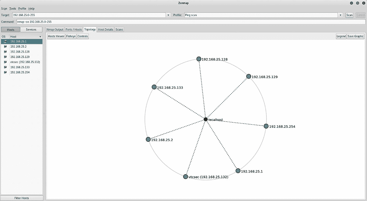The image size is (367, 201).
Task: Select topology node vtcsec (192.168.25.132)
Action: tap(185, 177)
